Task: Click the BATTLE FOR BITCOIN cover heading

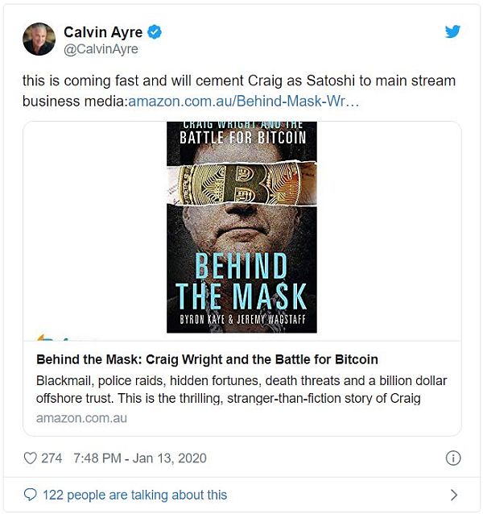Action: [x=242, y=138]
